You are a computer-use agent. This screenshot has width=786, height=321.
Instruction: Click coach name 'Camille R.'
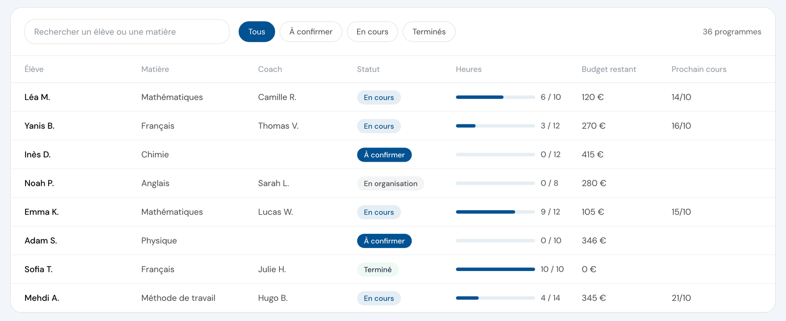click(x=277, y=97)
